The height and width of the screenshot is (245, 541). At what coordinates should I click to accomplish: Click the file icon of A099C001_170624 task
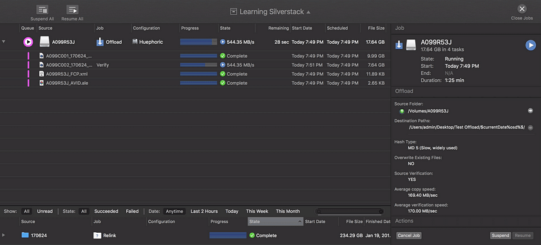point(41,56)
